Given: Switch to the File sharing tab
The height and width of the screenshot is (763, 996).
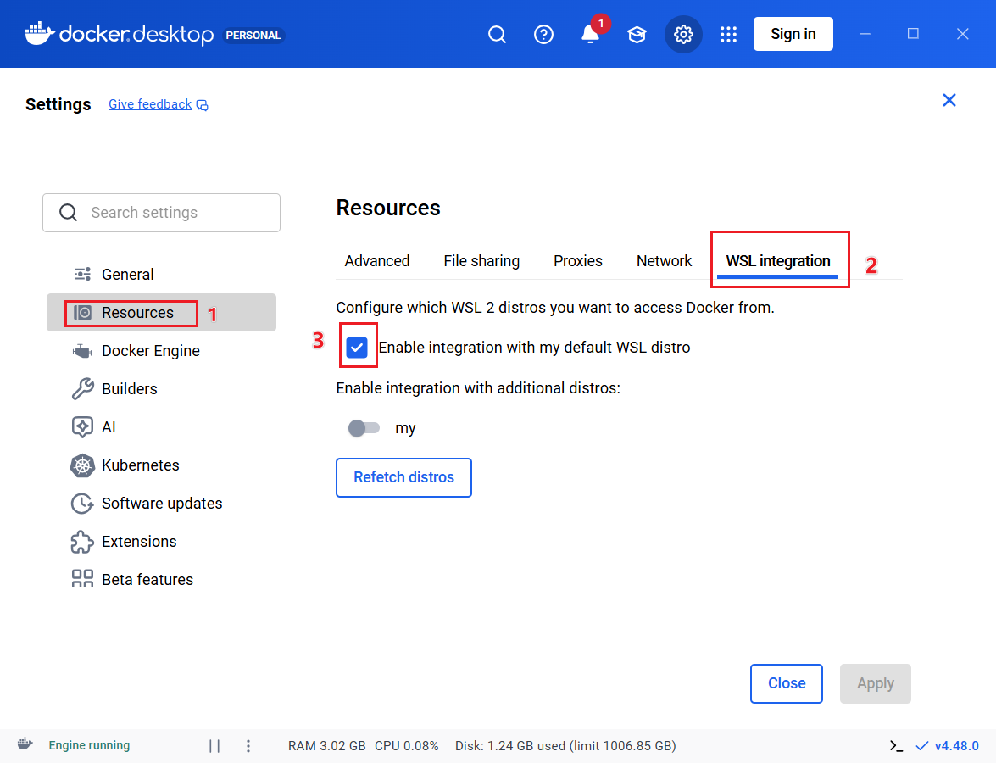Looking at the screenshot, I should tap(481, 261).
